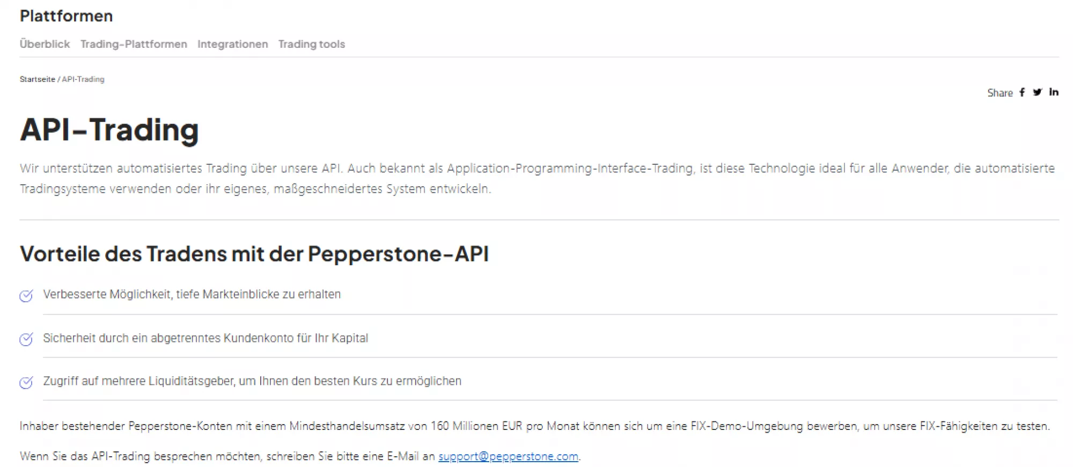Click checkmark icon beside 'Verbesserte Möglichkeit'
The image size is (1073, 467).
26,296
